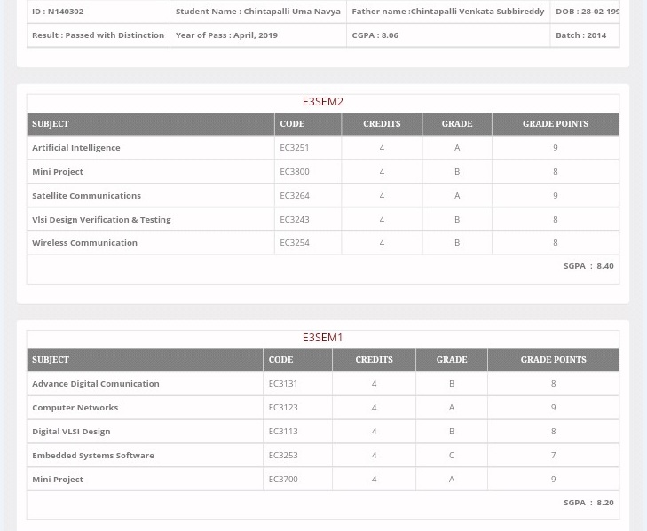Click code EC3800
The height and width of the screenshot is (531, 647).
click(294, 172)
